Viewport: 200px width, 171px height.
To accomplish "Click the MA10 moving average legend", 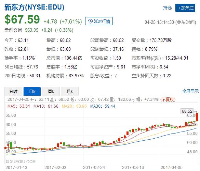I will coord(46,106).
